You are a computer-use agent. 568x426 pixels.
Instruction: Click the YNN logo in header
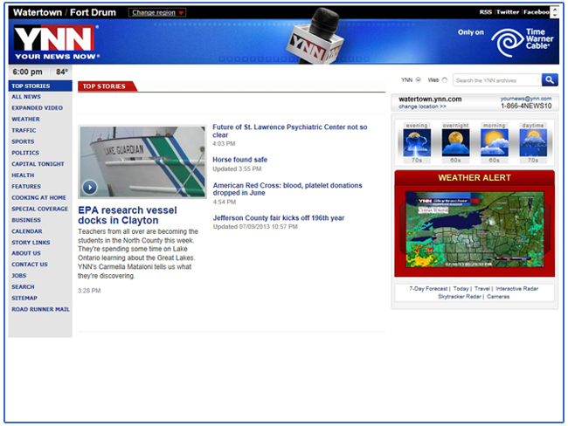[x=53, y=41]
